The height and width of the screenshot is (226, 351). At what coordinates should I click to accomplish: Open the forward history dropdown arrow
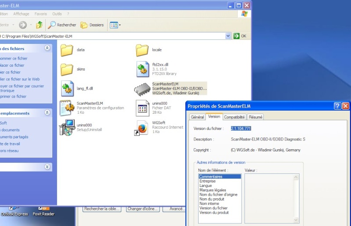pyautogui.click(x=31, y=25)
